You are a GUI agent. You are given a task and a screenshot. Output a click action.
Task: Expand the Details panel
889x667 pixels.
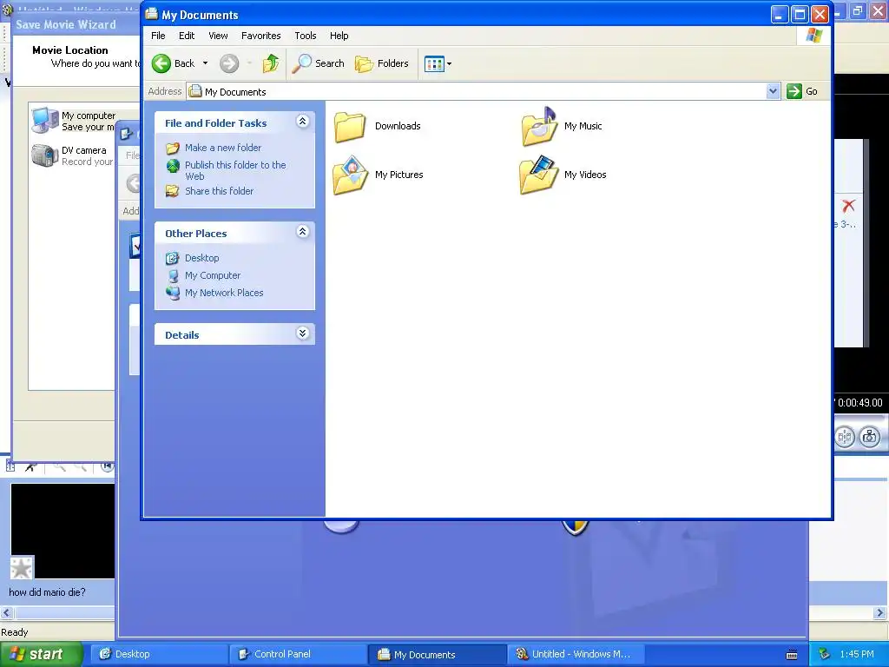[303, 333]
